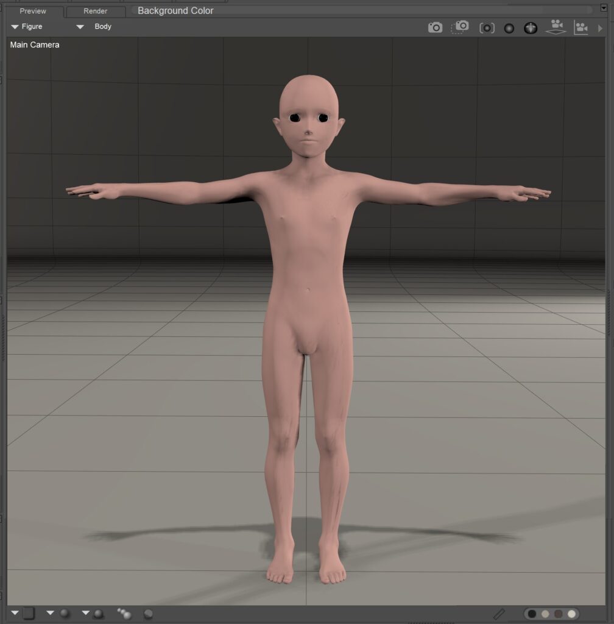The height and width of the screenshot is (624, 614).
Task: Select the light beige color dot
Action: click(545, 614)
